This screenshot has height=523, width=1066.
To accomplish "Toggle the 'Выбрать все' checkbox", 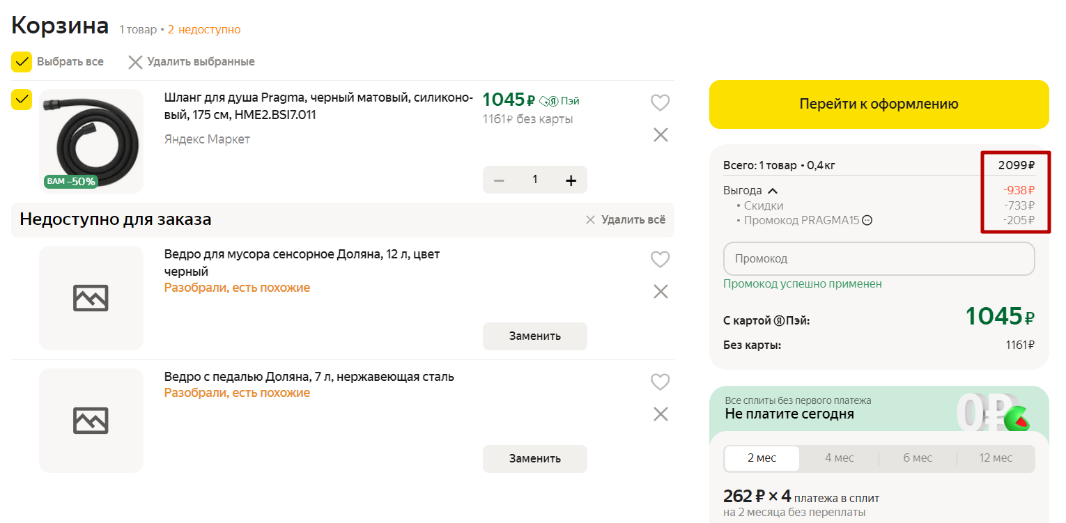I will pos(22,62).
